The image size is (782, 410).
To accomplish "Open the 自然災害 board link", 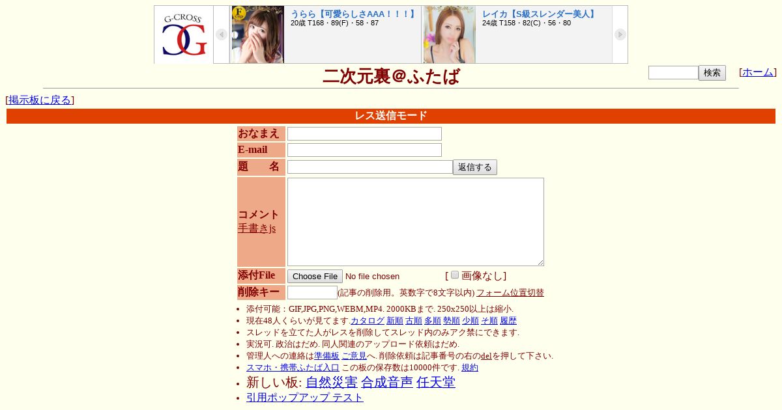I will point(332,383).
